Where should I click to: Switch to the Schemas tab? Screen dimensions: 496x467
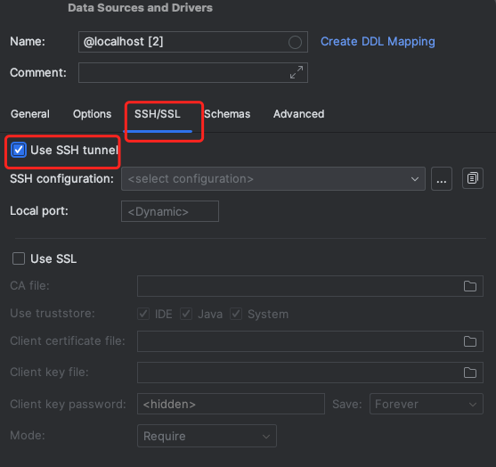227,114
